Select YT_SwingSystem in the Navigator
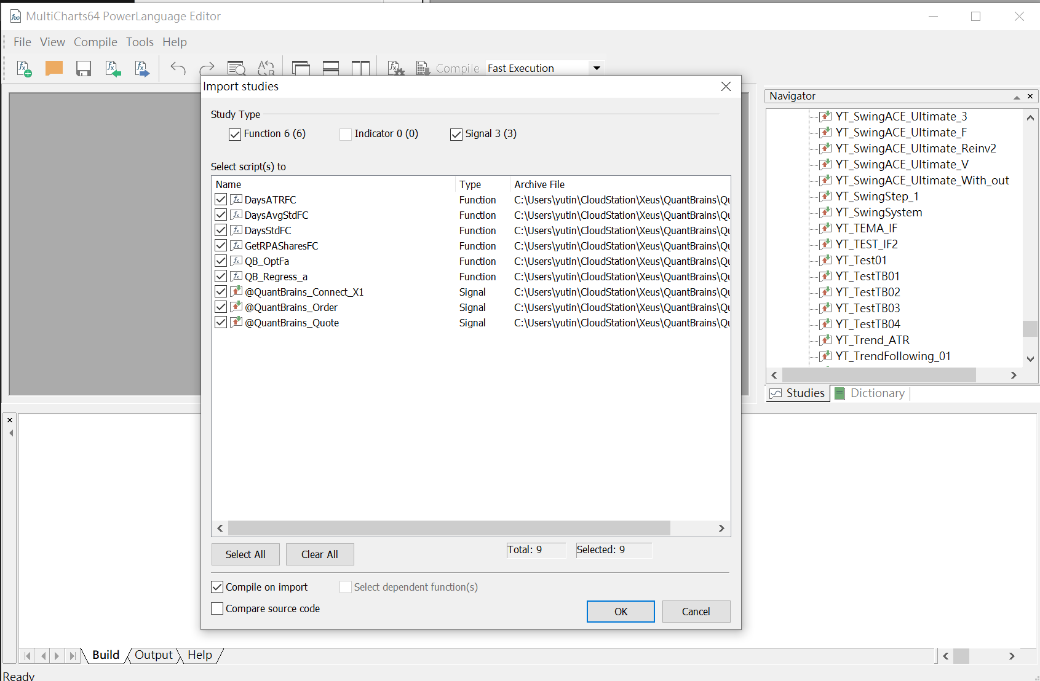Screen dimensions: 1040x681 (x=878, y=213)
